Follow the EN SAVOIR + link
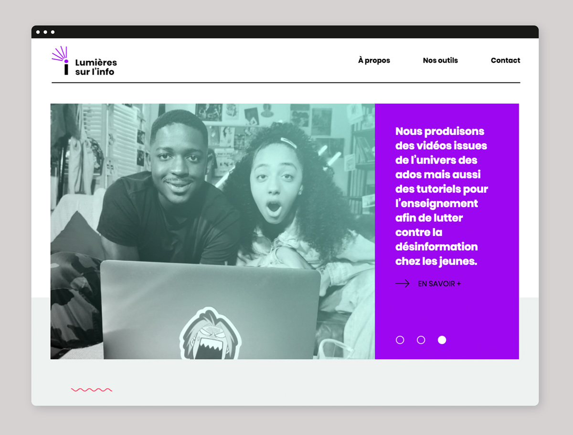573x435 pixels. point(439,284)
